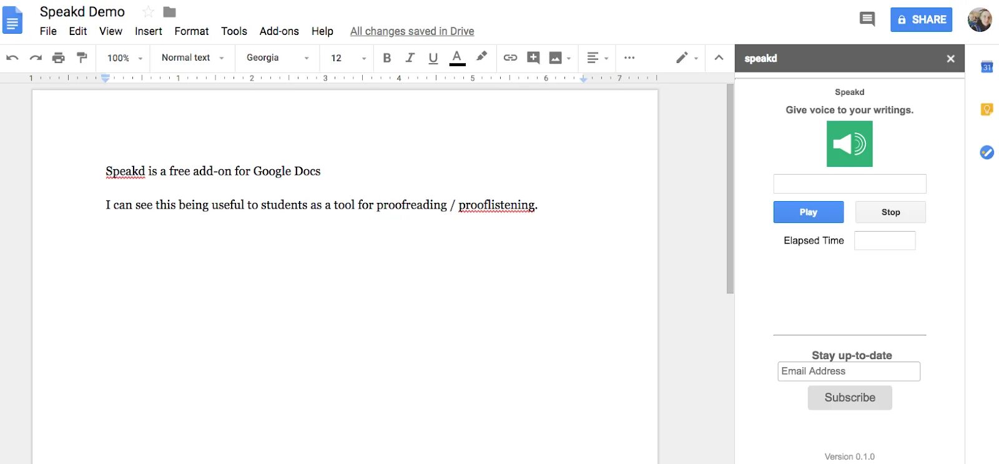The image size is (999, 464).
Task: Click the Speakd Demo document title
Action: coord(82,12)
